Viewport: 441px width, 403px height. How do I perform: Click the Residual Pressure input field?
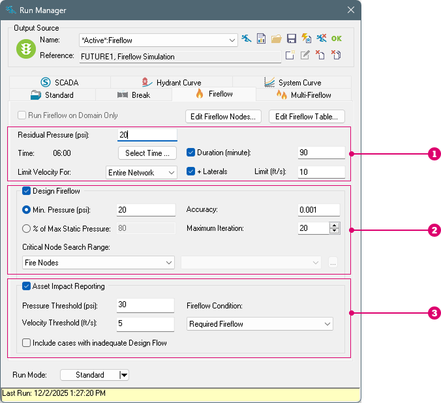click(x=147, y=135)
